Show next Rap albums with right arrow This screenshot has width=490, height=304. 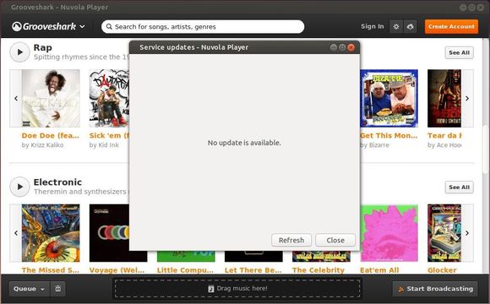[x=467, y=99]
